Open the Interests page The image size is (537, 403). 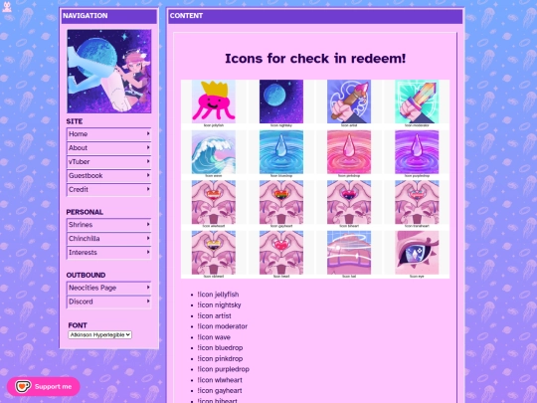pyautogui.click(x=109, y=253)
